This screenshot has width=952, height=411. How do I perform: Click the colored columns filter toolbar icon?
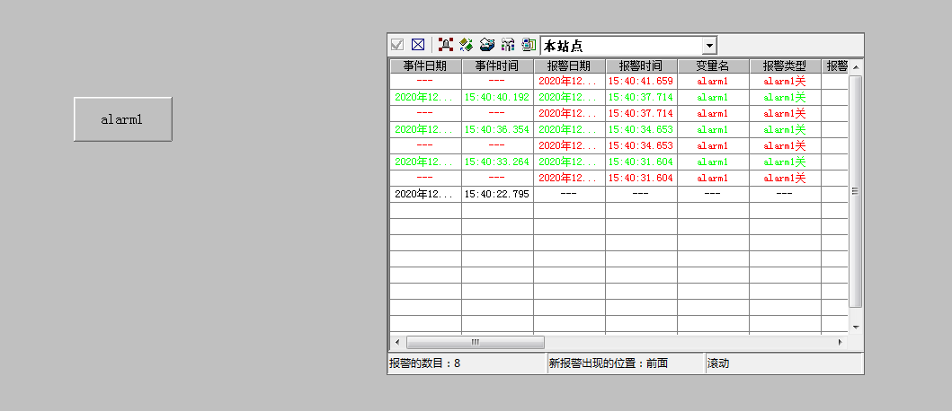point(508,45)
